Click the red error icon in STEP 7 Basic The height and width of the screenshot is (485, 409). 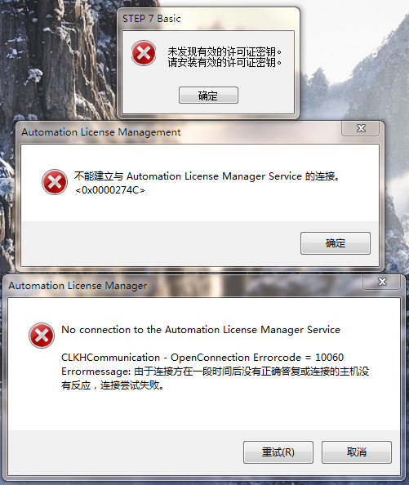coord(144,53)
